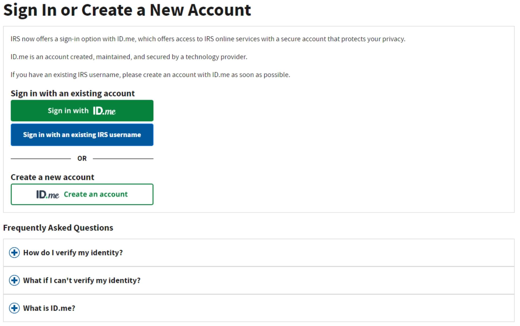
Task: Click the green Sign in with ID.me button
Action: pos(82,111)
